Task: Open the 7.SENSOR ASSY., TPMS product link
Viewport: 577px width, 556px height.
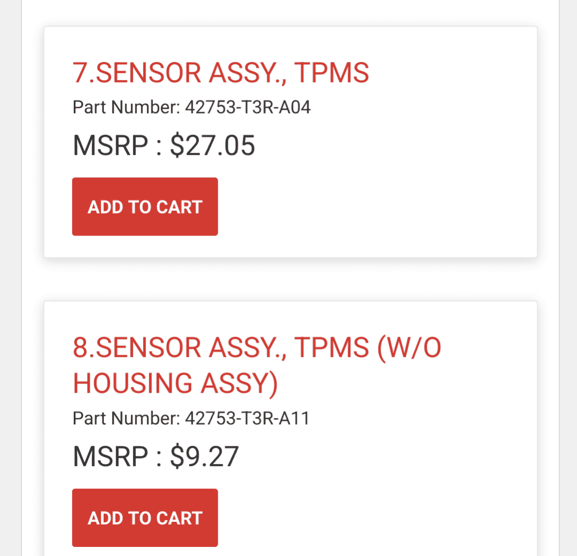Action: (x=220, y=73)
